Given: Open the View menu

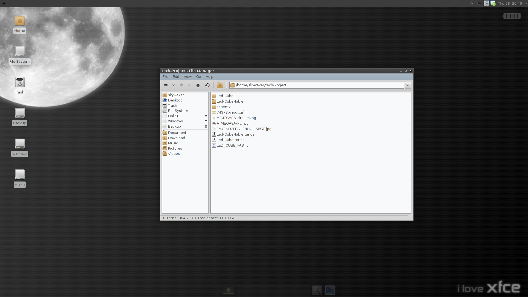Looking at the screenshot, I should 188,77.
